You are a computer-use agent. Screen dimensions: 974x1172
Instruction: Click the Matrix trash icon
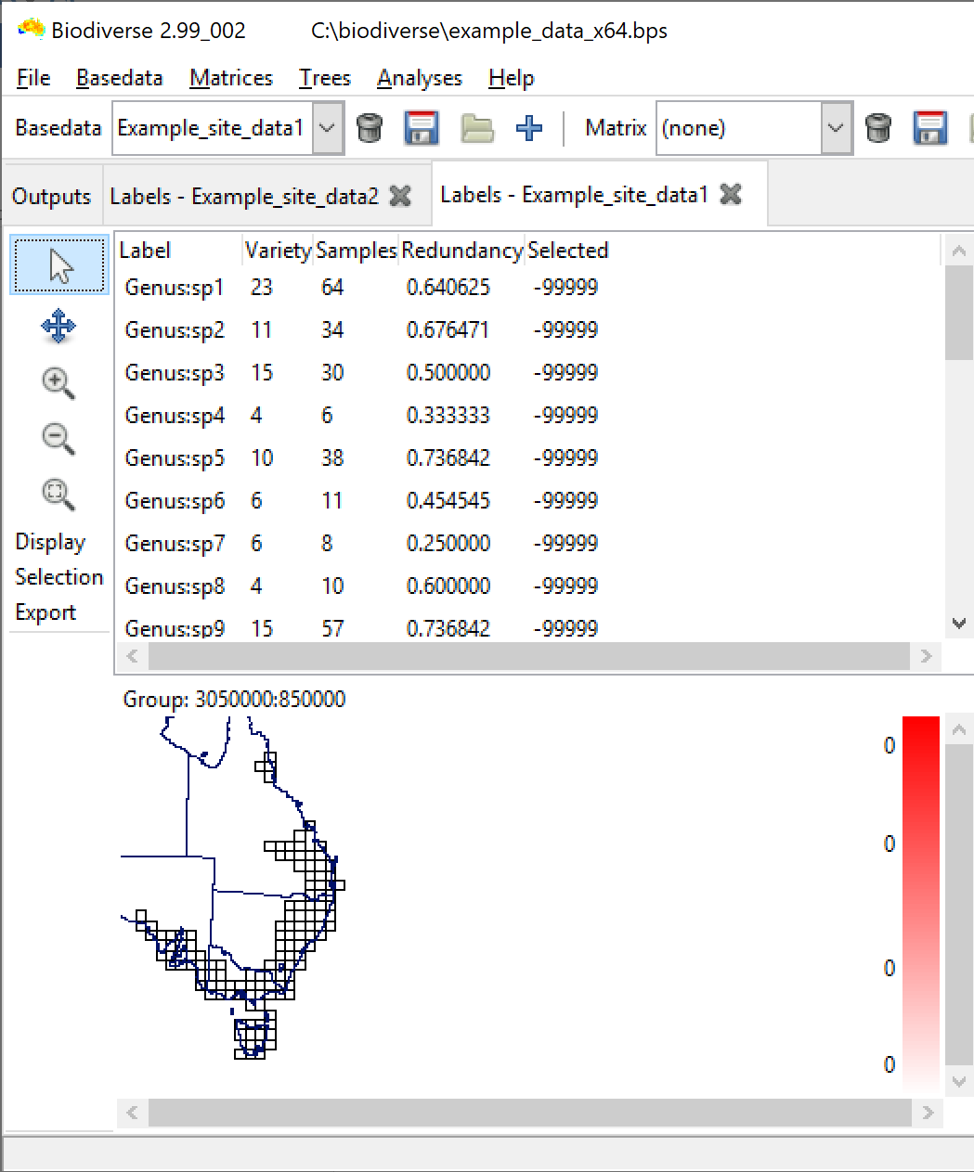point(878,128)
